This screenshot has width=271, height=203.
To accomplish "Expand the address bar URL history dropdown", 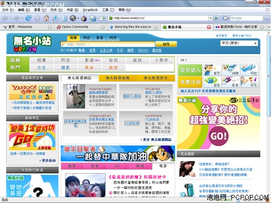I will tap(210, 18).
